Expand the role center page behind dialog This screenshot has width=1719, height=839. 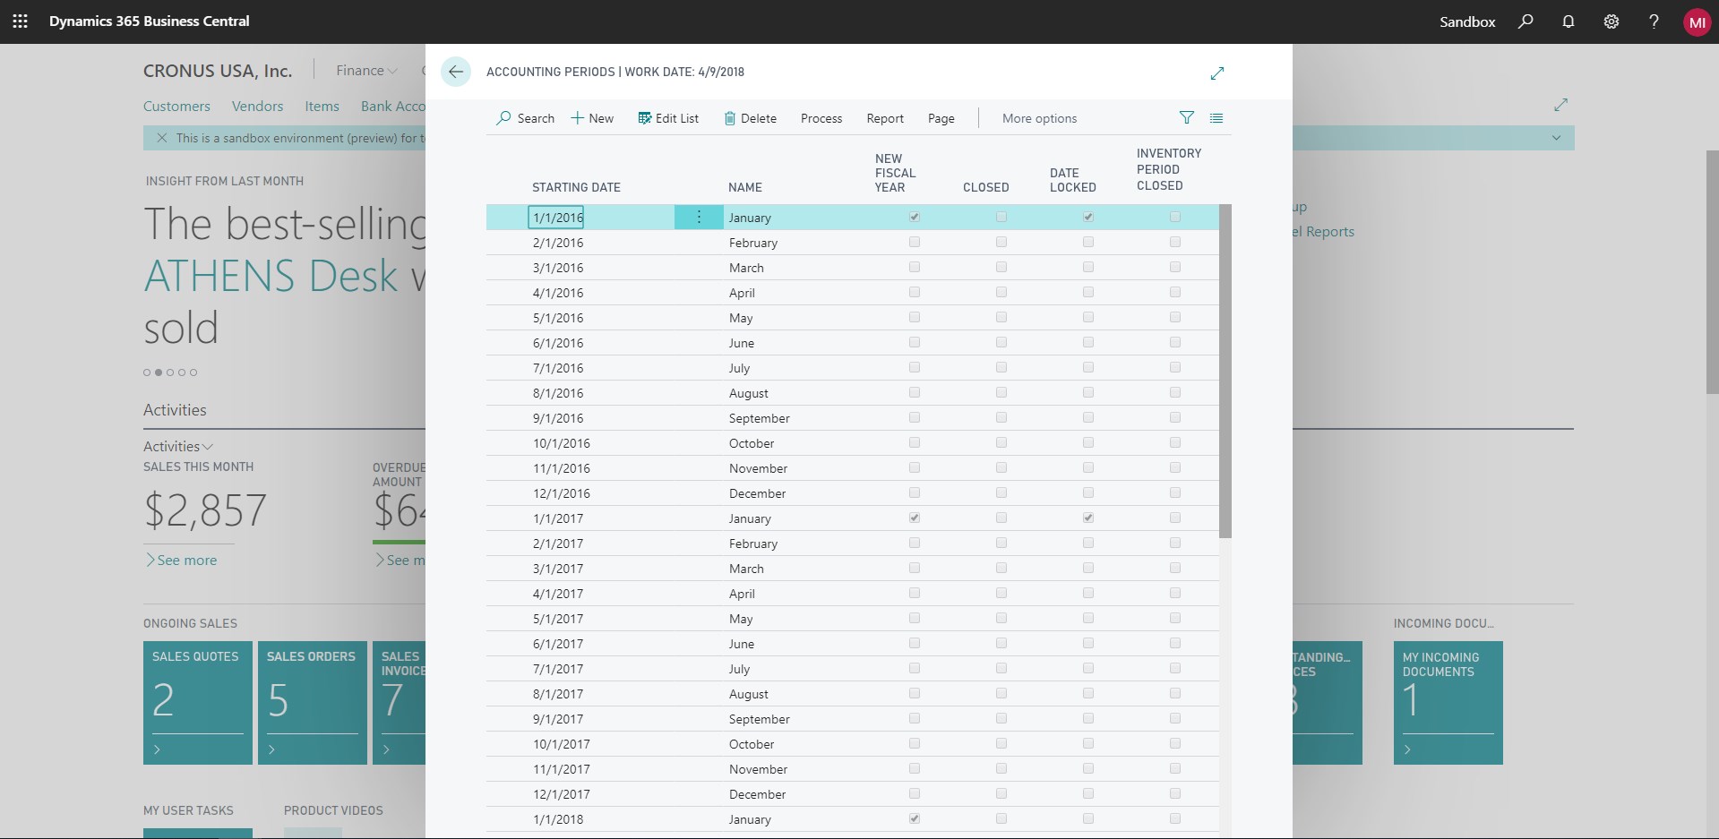pos(1561,105)
